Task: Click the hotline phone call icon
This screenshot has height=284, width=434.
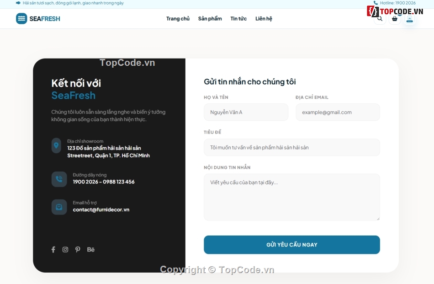Action: pyautogui.click(x=59, y=179)
